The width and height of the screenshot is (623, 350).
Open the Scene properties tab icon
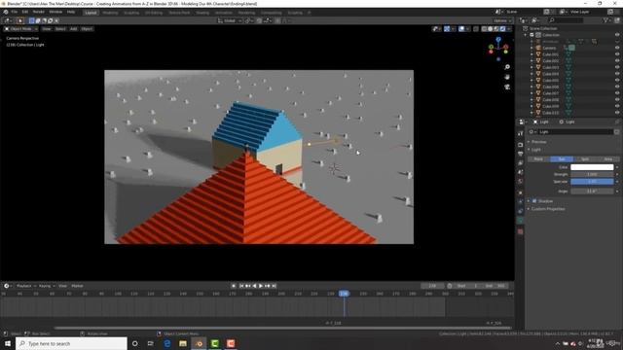point(521,172)
